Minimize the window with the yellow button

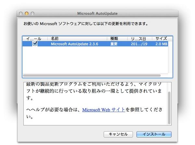tap(27, 13)
